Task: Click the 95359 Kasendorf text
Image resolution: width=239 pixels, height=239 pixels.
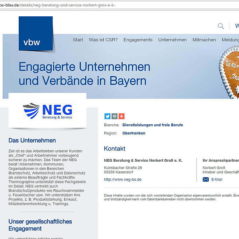Action: tap(118, 172)
